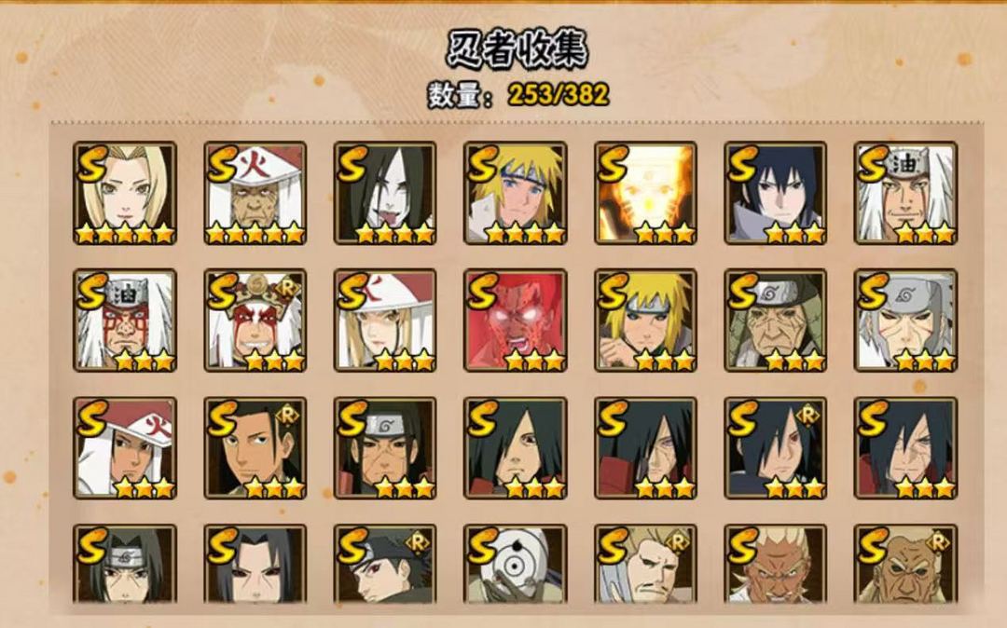This screenshot has width=1007, height=628.
Task: Select the bald Third Raikage card with R badge
Action: point(905,565)
